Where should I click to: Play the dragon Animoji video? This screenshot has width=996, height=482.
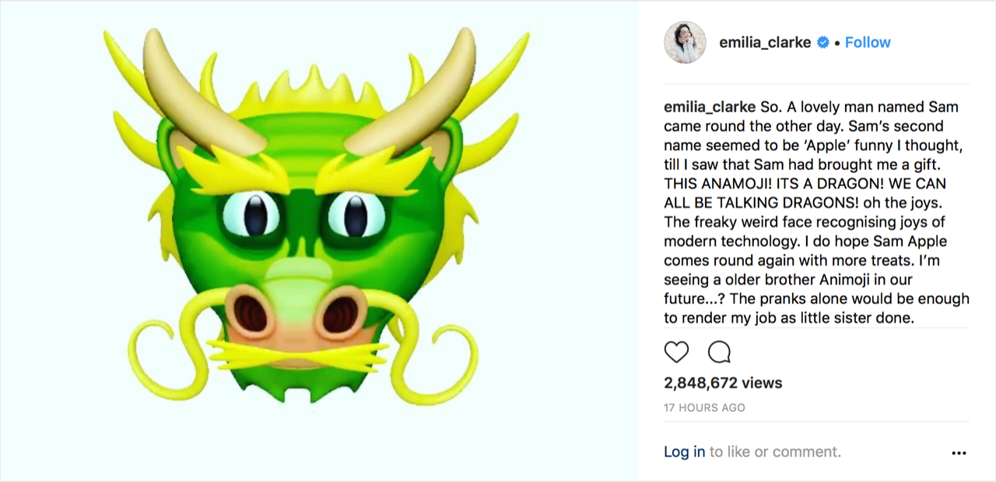pos(319,241)
